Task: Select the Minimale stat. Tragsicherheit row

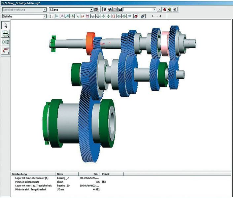Action: [33, 190]
